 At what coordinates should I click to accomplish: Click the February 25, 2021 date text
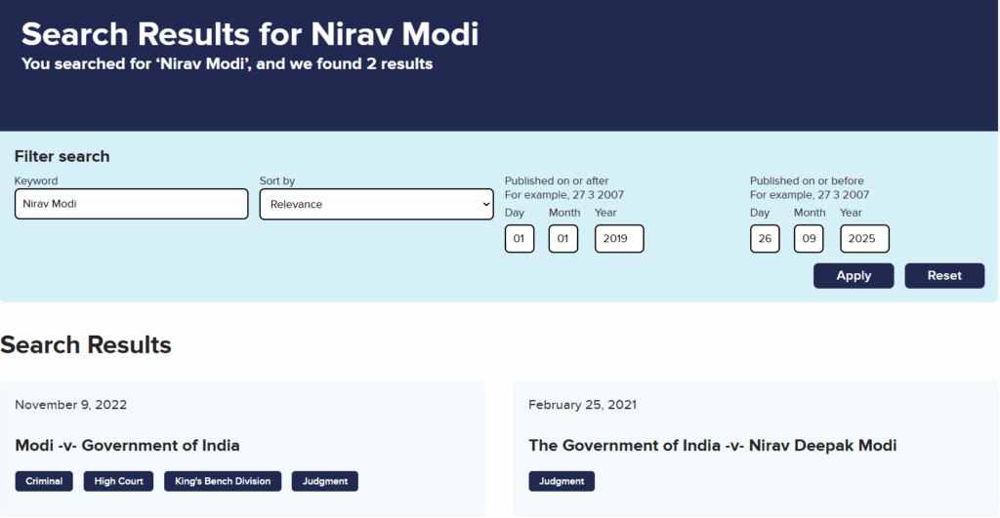(x=582, y=405)
